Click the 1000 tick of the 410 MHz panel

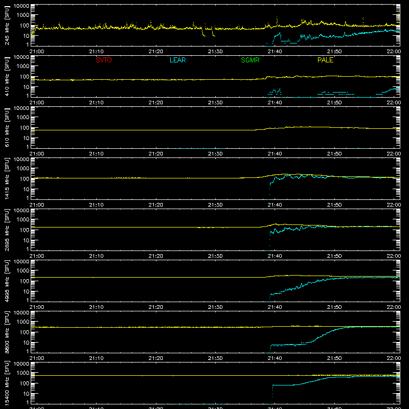click(x=23, y=66)
